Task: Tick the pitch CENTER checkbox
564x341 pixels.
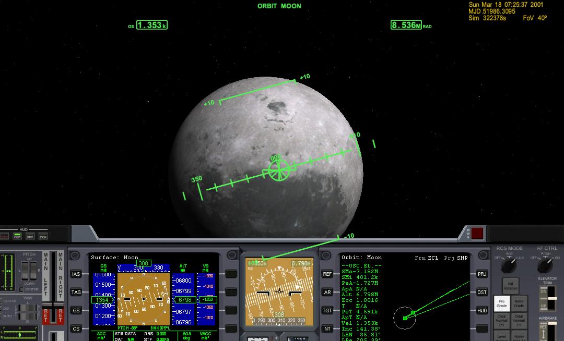Action: (x=21, y=289)
